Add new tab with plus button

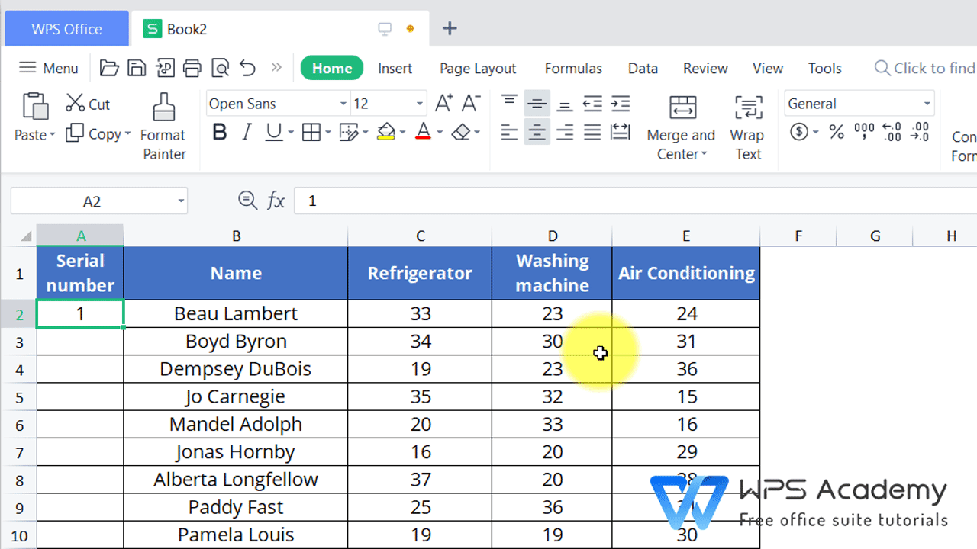pyautogui.click(x=450, y=29)
